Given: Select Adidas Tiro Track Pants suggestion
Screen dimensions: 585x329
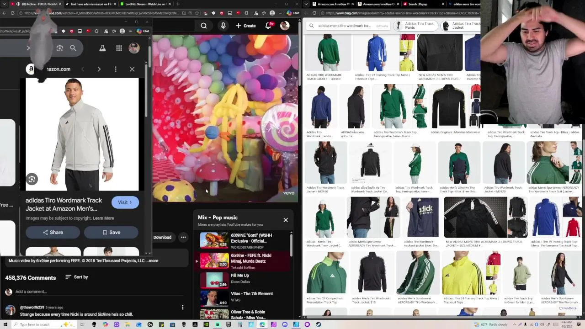Looking at the screenshot, I should [416, 26].
